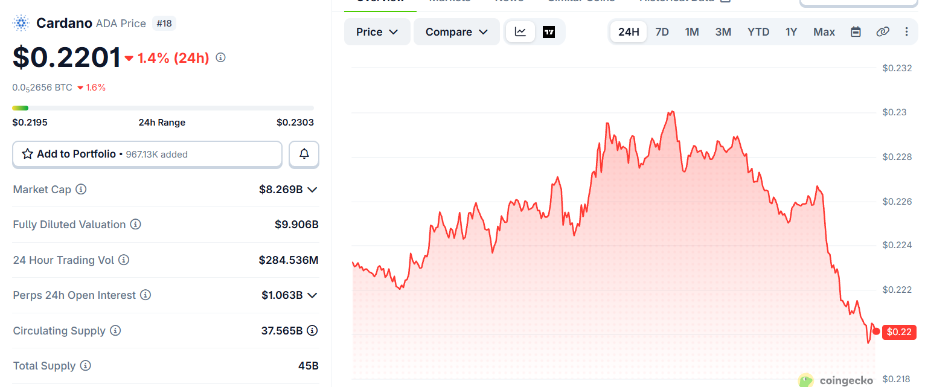Select the 1M time range
925x387 pixels.
[692, 32]
